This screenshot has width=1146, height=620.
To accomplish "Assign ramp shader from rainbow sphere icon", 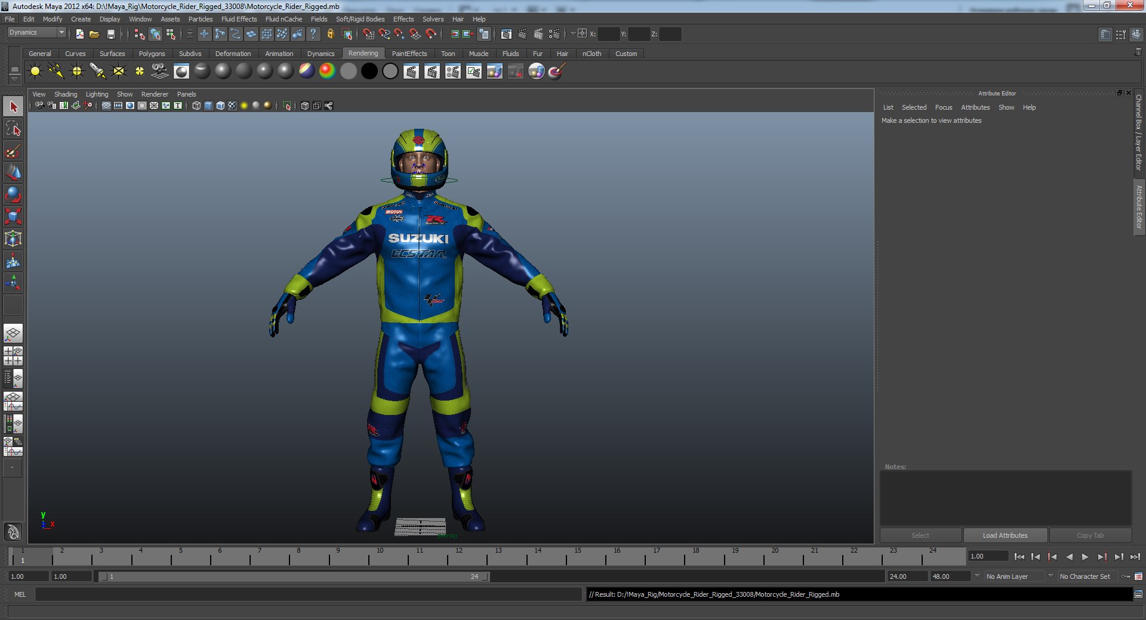I will 327,72.
